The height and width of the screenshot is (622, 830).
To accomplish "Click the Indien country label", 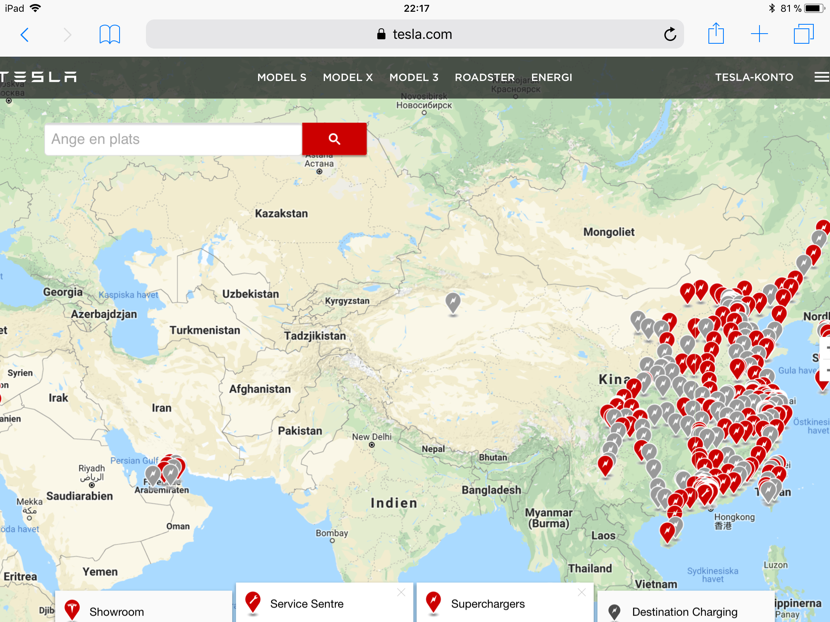I will (394, 503).
